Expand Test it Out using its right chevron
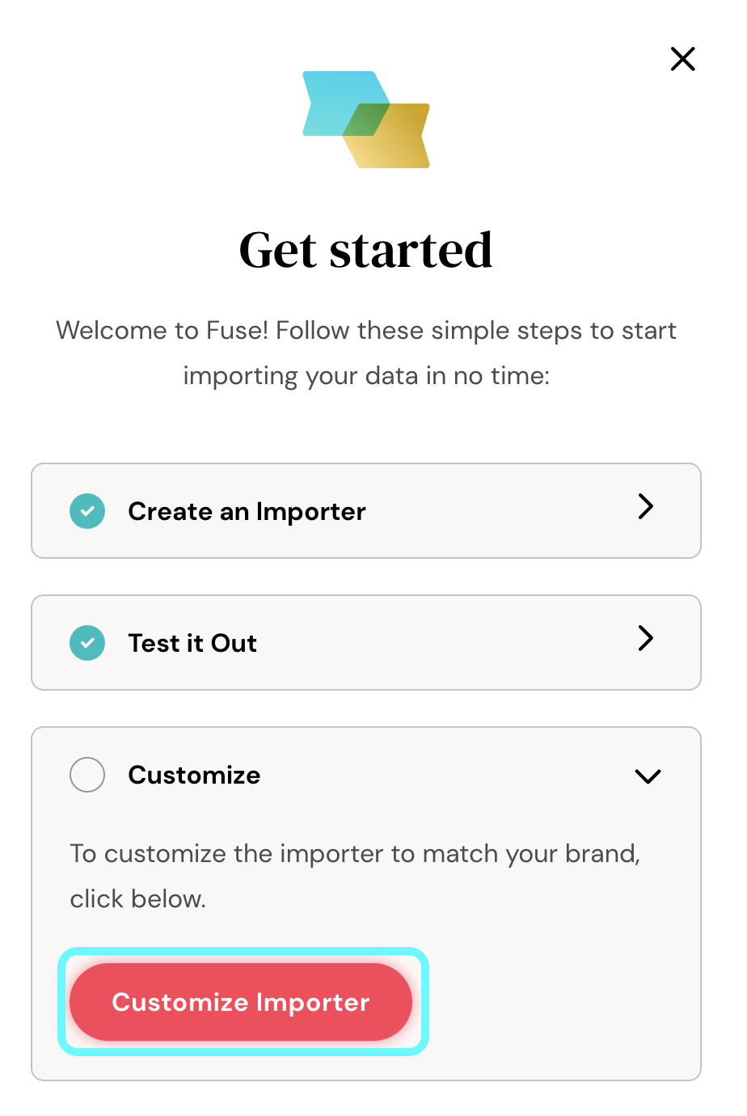The width and height of the screenshot is (747, 1116). coord(645,638)
